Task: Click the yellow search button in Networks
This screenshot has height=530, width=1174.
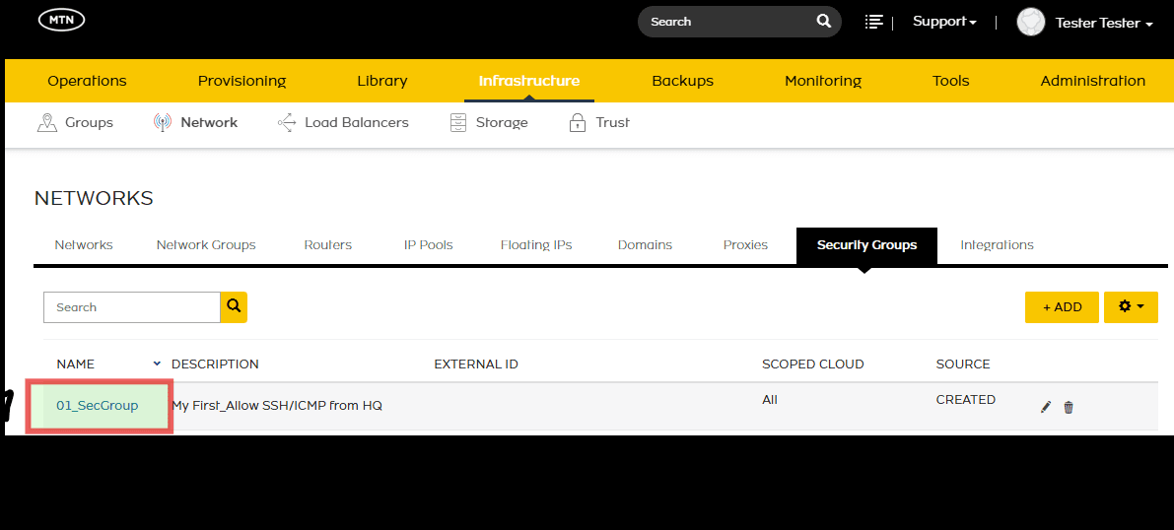Action: point(234,307)
